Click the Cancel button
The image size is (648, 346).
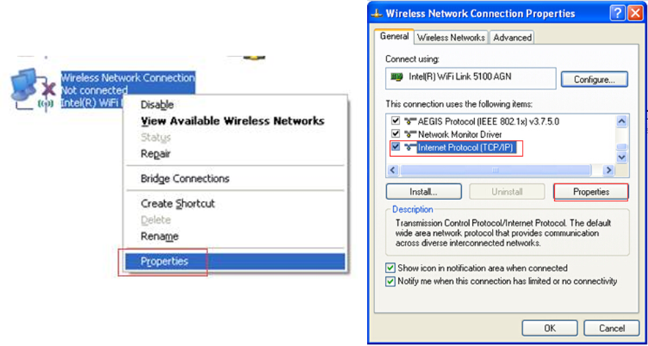tap(611, 328)
